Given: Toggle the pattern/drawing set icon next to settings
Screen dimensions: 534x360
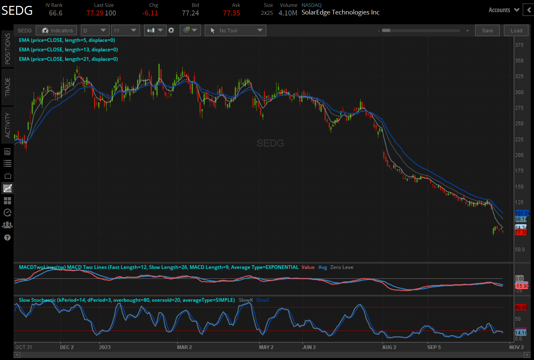Looking at the screenshot, I should (190, 30).
